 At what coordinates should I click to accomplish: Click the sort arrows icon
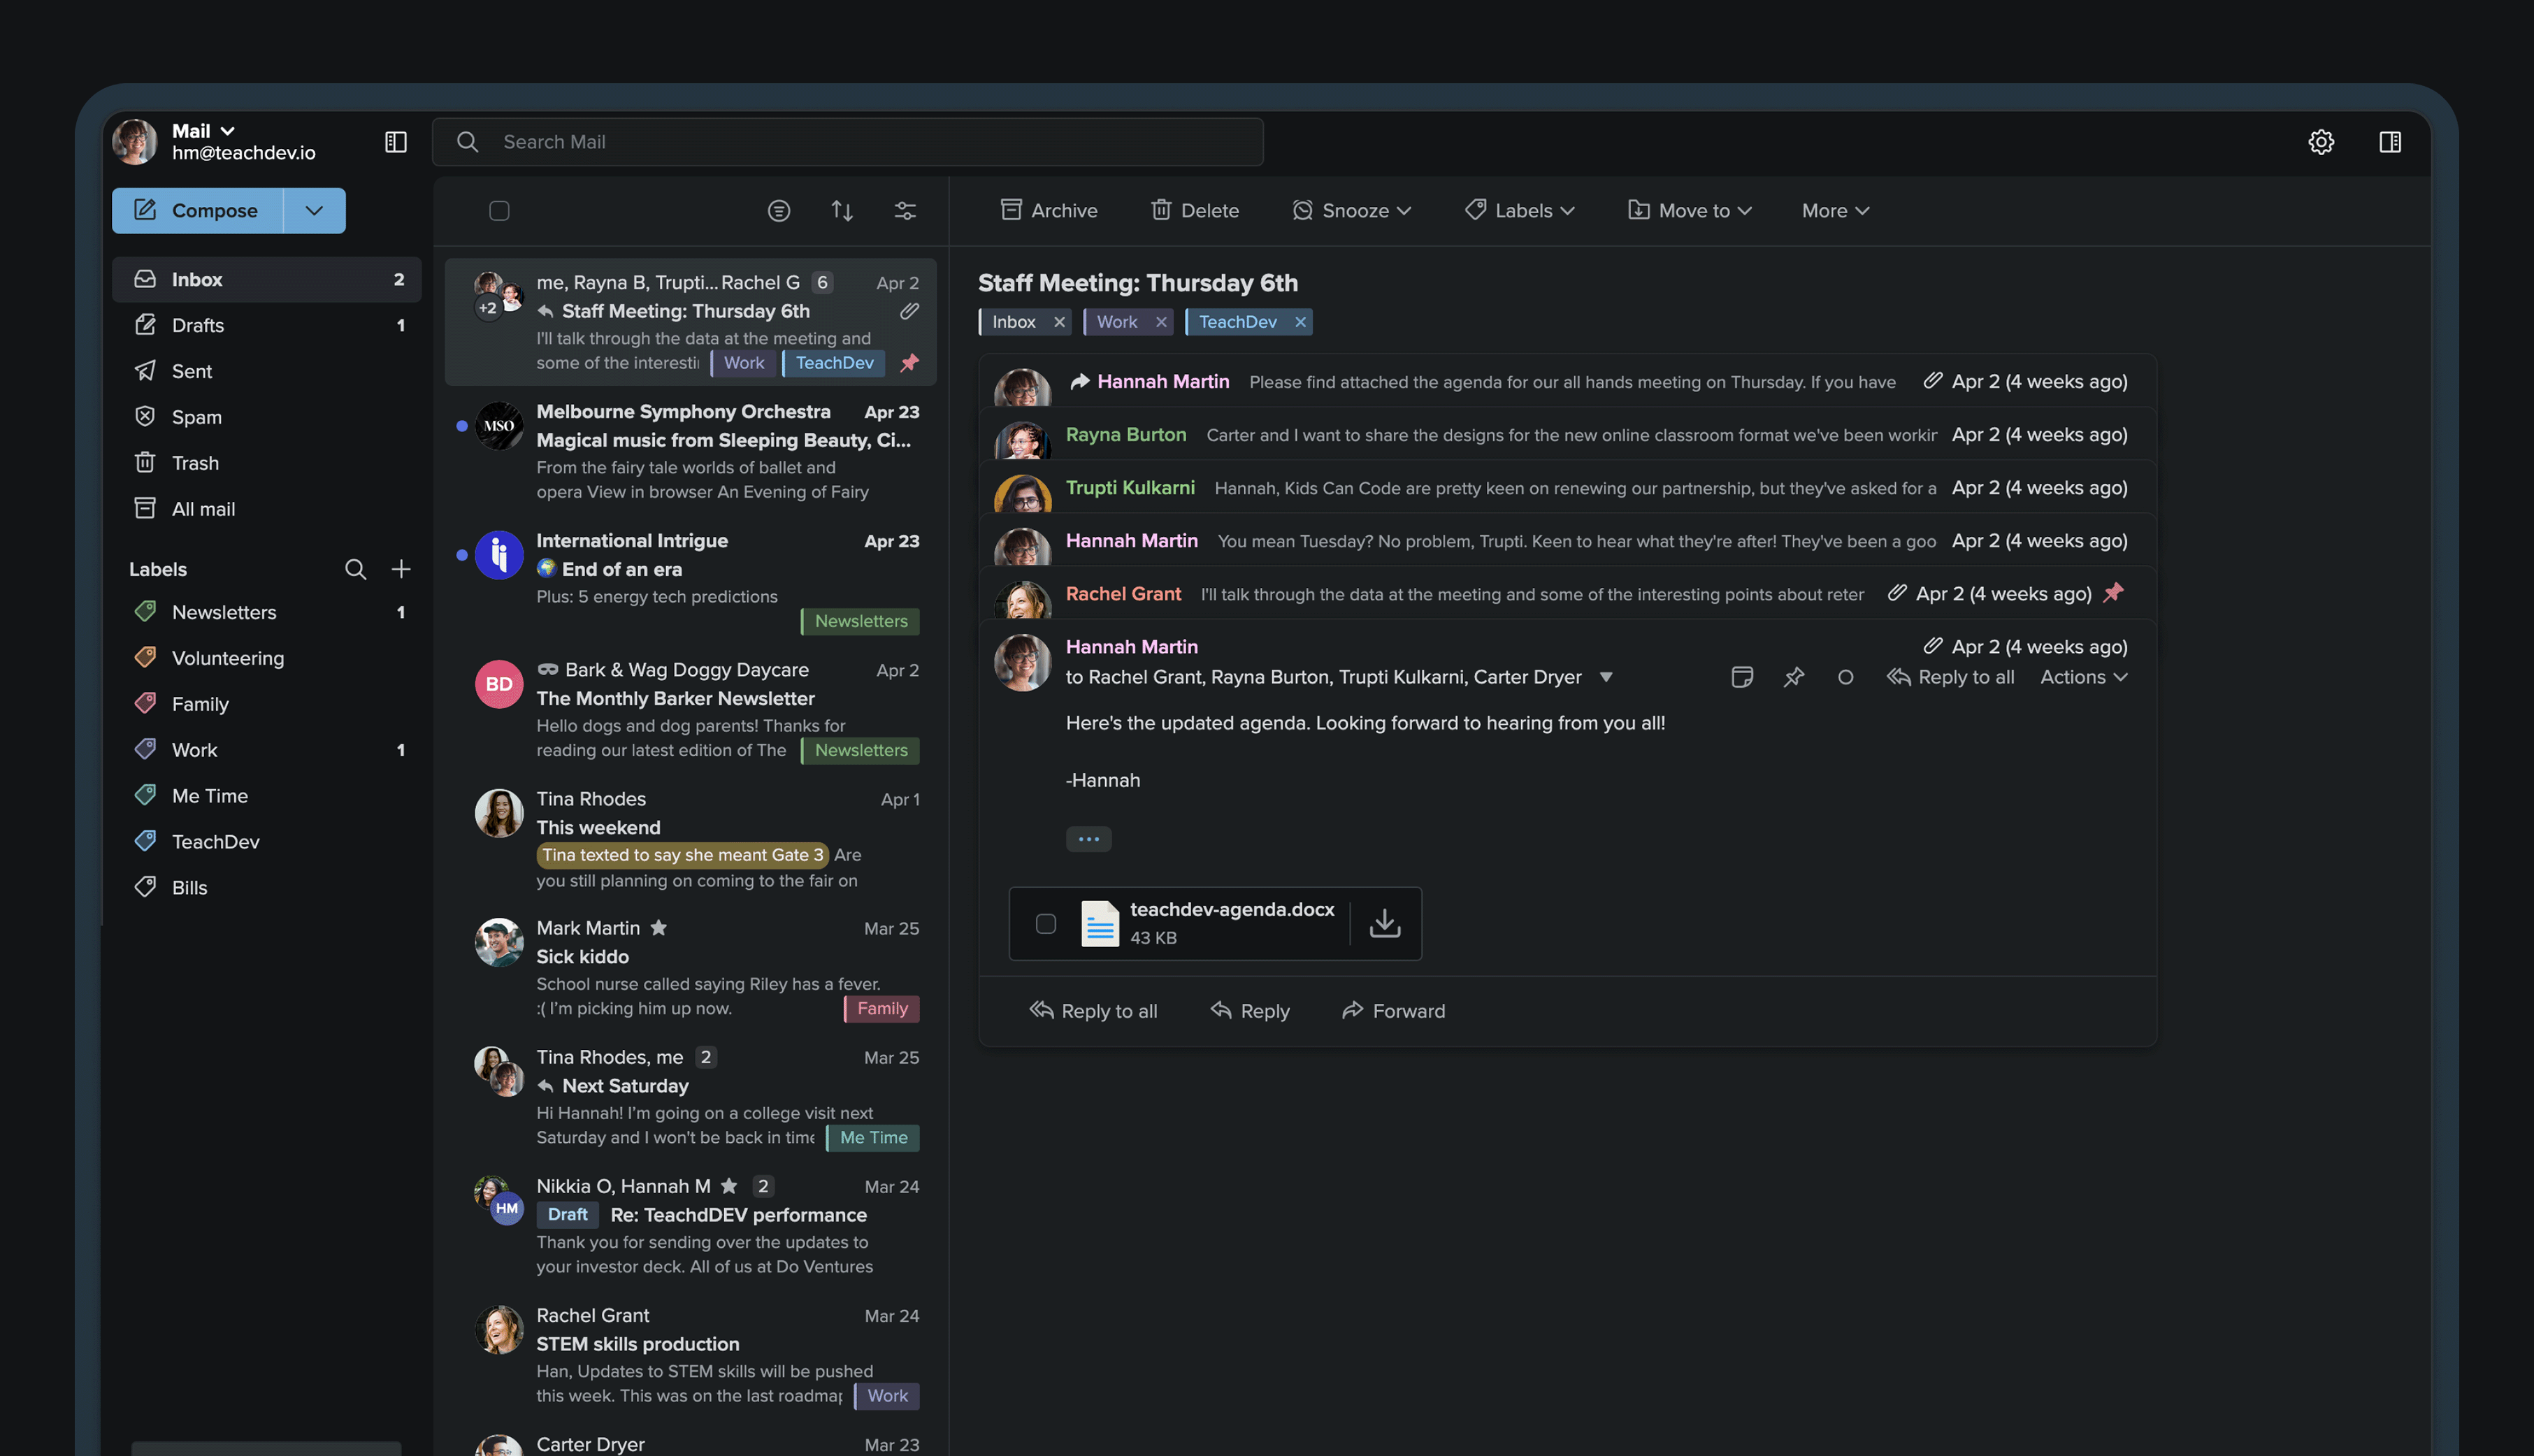click(x=842, y=211)
